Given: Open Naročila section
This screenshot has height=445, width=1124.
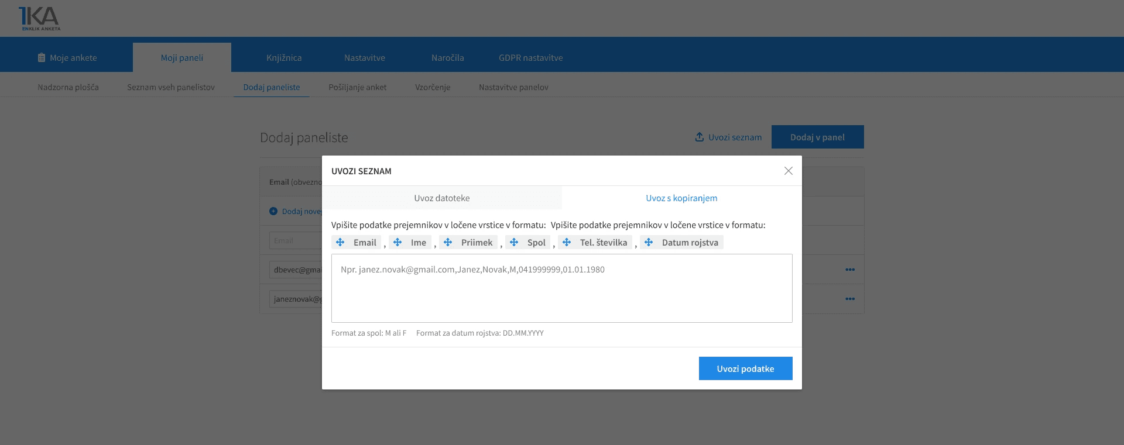Looking at the screenshot, I should point(448,57).
